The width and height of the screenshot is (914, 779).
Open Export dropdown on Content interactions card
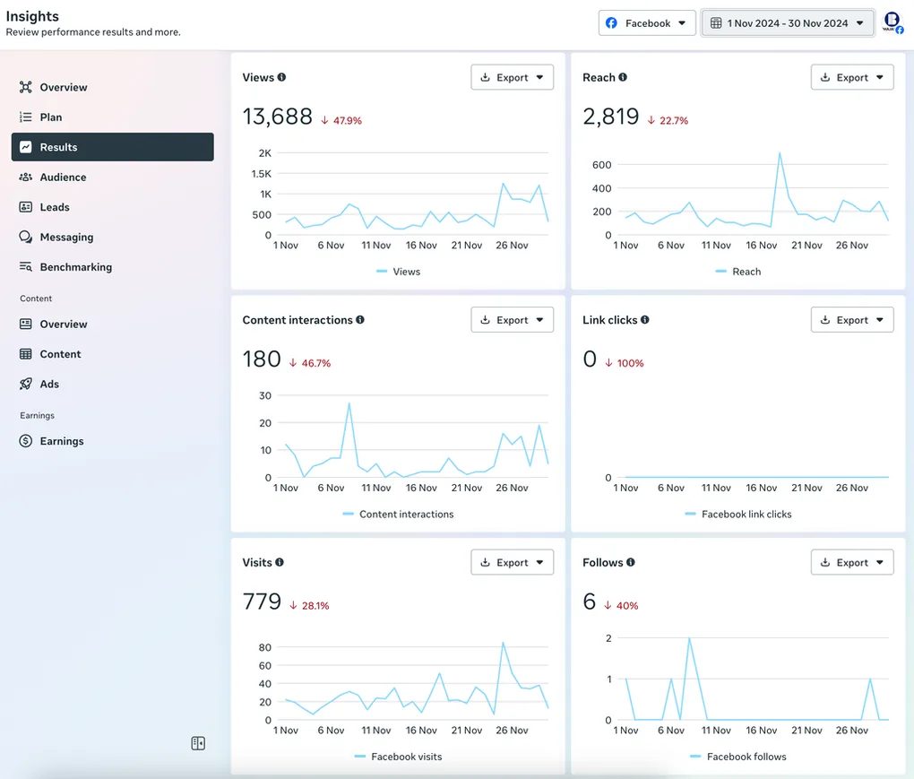coord(512,320)
